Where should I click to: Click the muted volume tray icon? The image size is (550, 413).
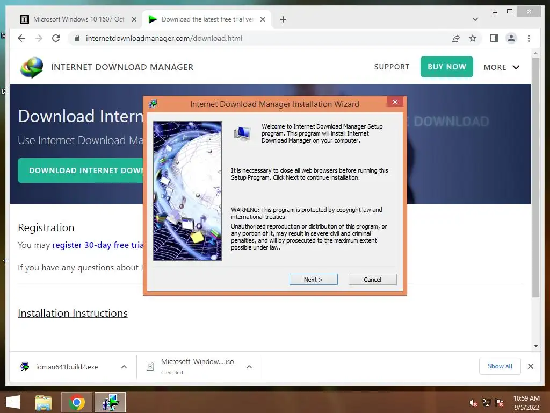473,403
